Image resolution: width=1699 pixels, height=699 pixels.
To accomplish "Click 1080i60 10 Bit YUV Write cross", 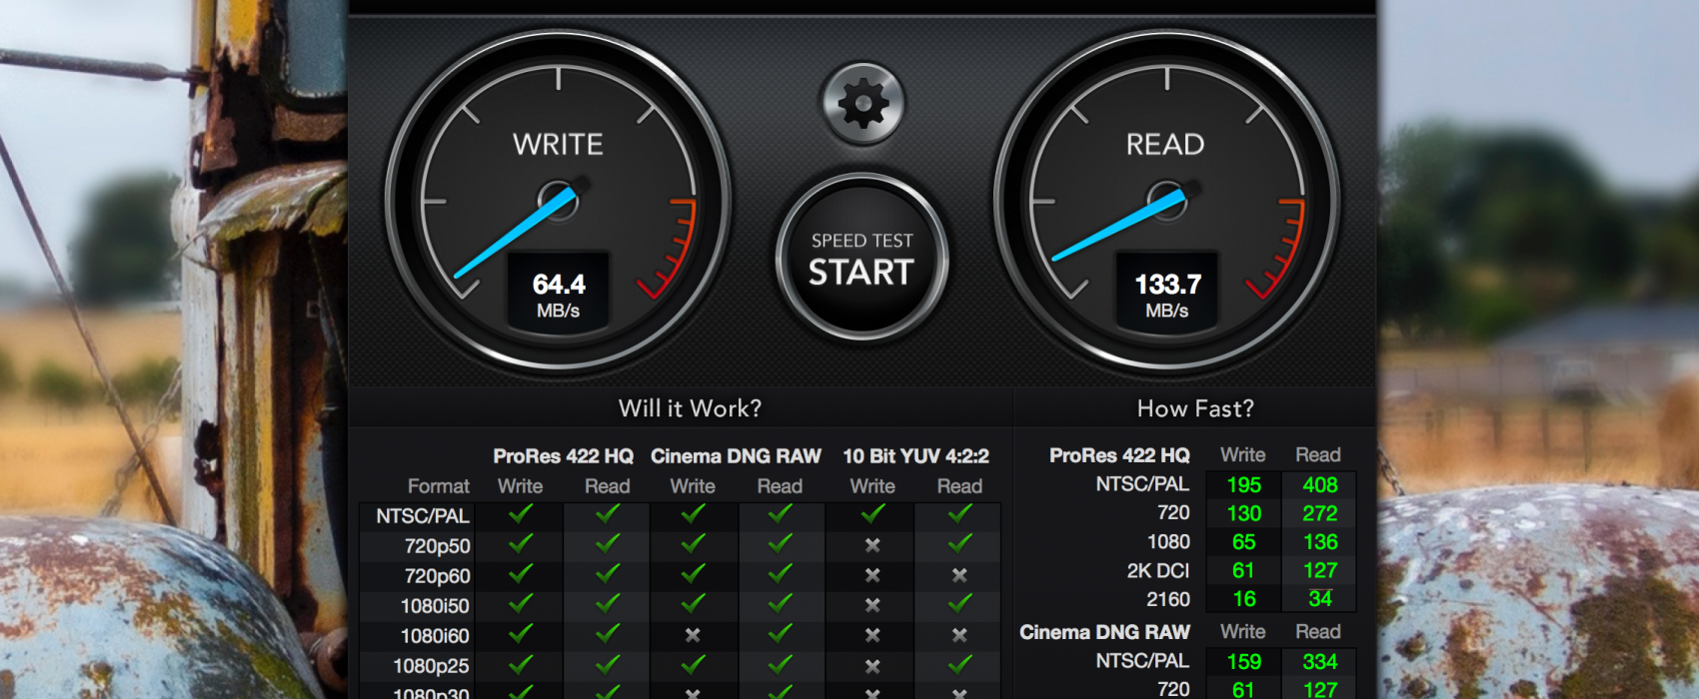I will [x=872, y=635].
